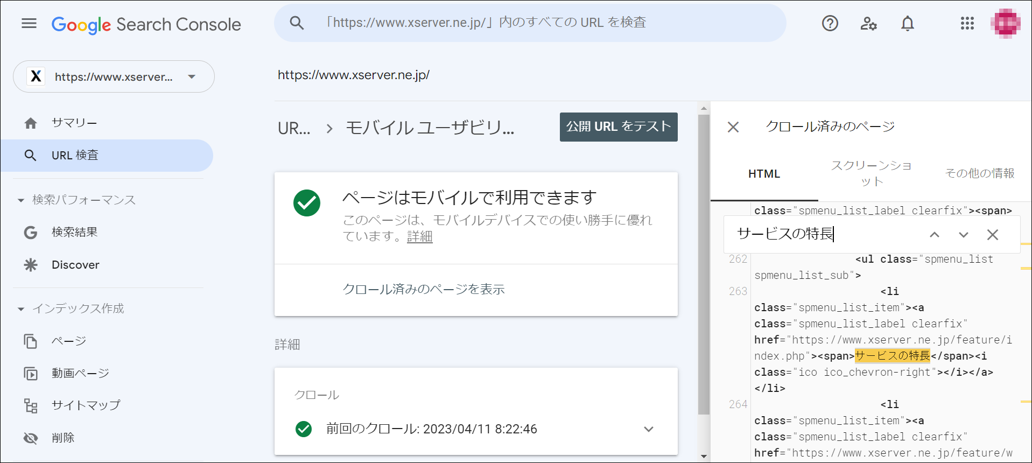The width and height of the screenshot is (1032, 463).
Task: Click the URL inspection search field
Action: 530,23
